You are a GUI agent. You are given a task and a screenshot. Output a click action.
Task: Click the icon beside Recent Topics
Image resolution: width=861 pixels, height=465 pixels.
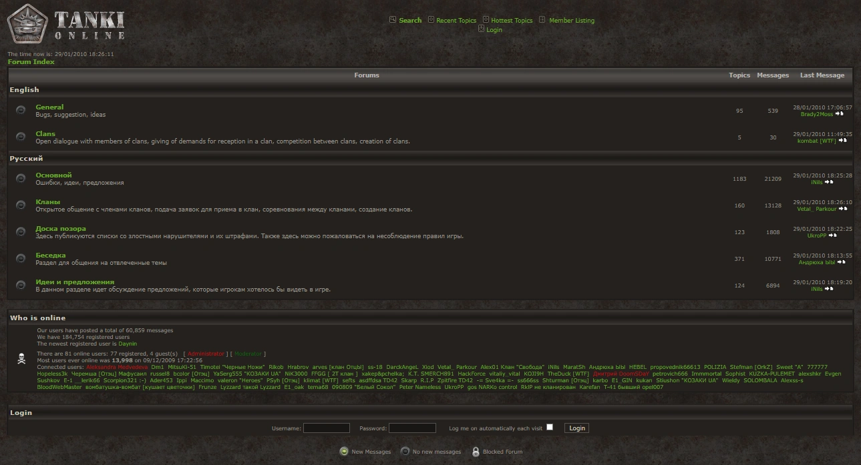[431, 19]
